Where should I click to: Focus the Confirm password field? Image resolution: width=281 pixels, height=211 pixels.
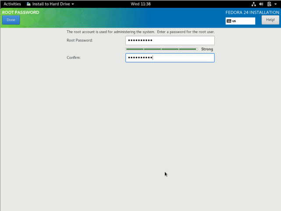tap(170, 58)
